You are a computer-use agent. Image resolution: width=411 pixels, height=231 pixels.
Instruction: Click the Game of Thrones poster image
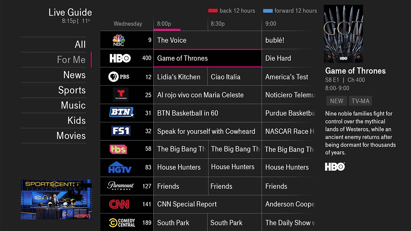click(343, 34)
